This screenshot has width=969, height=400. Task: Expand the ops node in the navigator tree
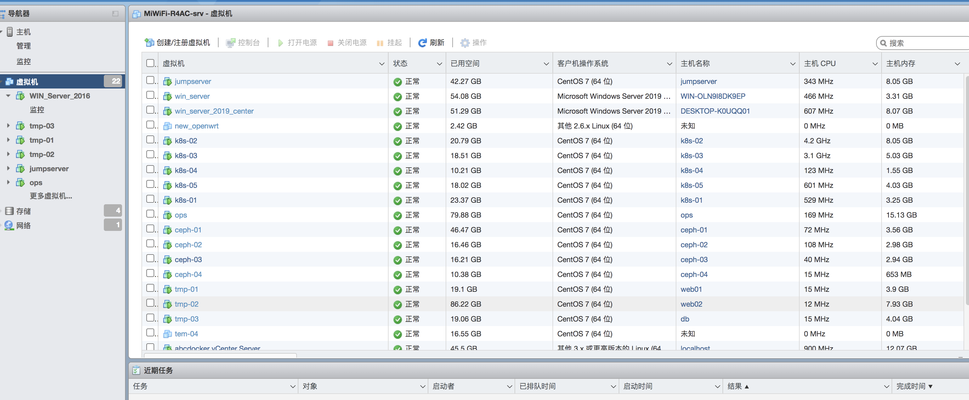(x=8, y=182)
